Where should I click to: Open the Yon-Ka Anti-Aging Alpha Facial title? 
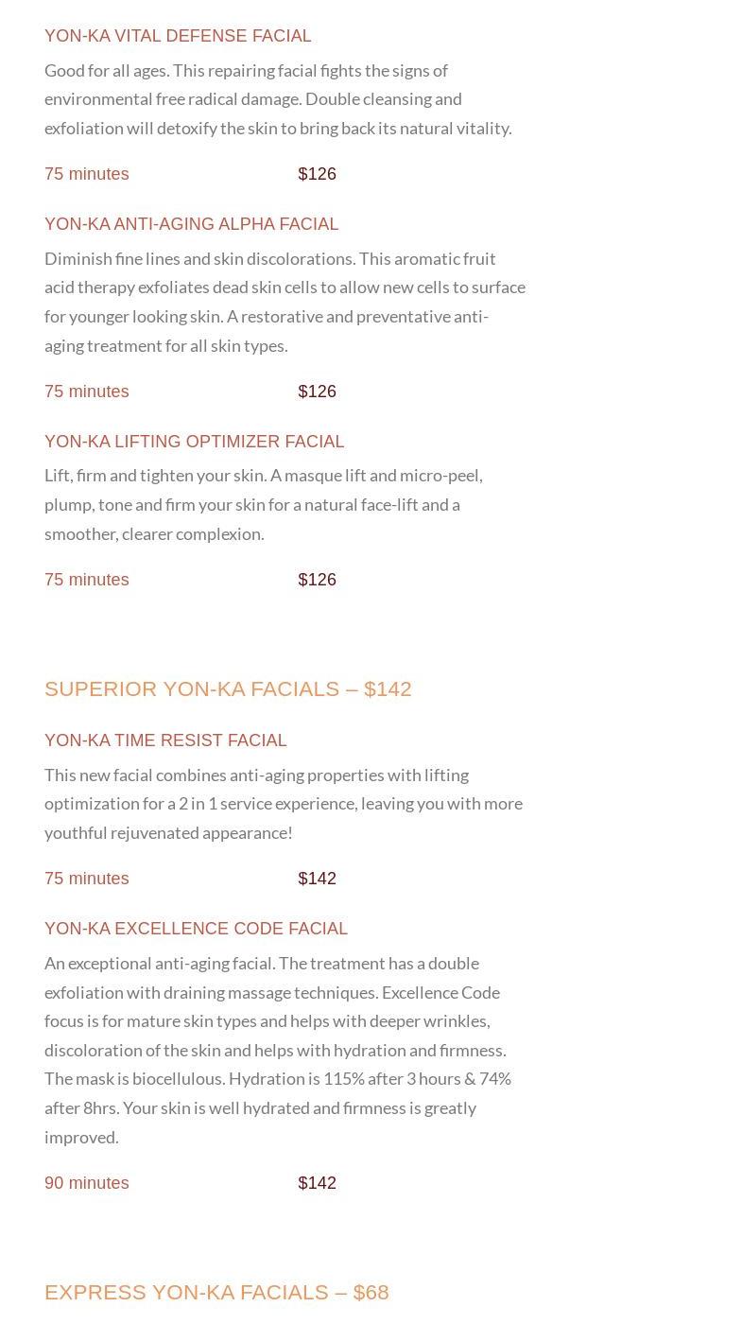point(191,224)
